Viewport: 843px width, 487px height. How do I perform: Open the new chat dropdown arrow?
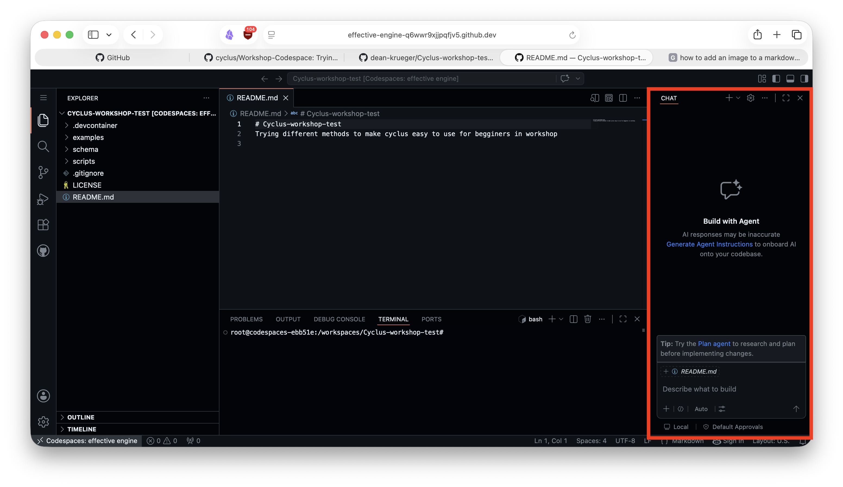[x=738, y=98]
